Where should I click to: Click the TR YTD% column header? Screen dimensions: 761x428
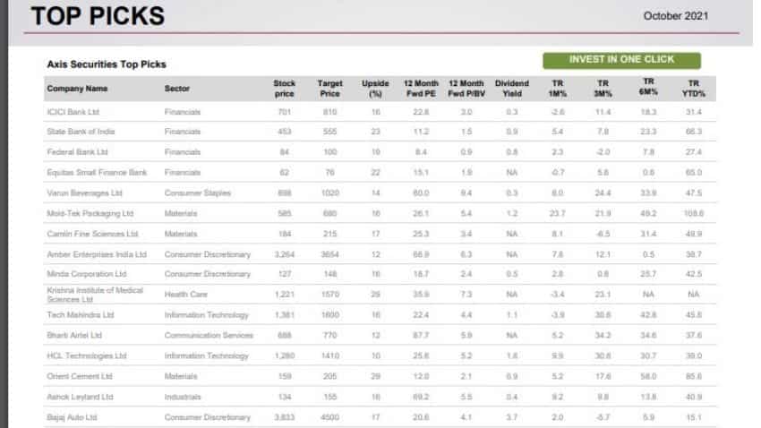(693, 89)
